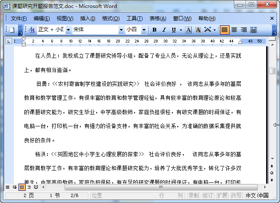This screenshot has width=280, height=203.
Task: Open the 窗口(W) menu
Action: coord(182,19)
